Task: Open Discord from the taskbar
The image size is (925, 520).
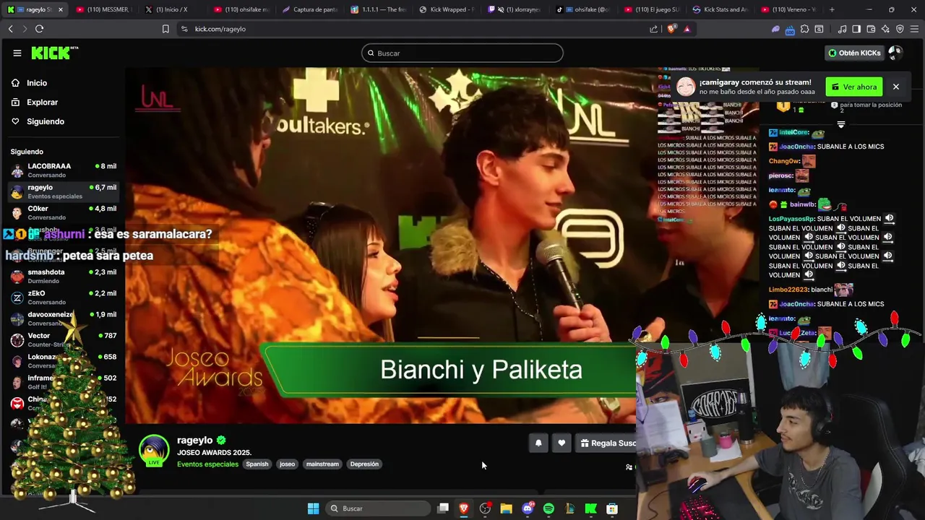Action: [528, 508]
